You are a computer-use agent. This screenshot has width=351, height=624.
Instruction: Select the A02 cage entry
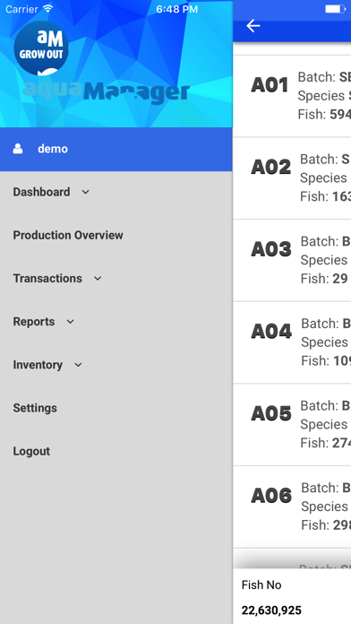[x=292, y=178]
